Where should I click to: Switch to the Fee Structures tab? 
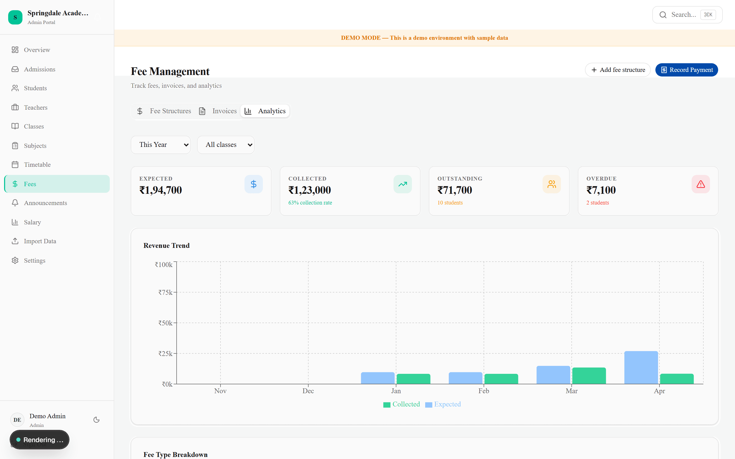point(170,111)
